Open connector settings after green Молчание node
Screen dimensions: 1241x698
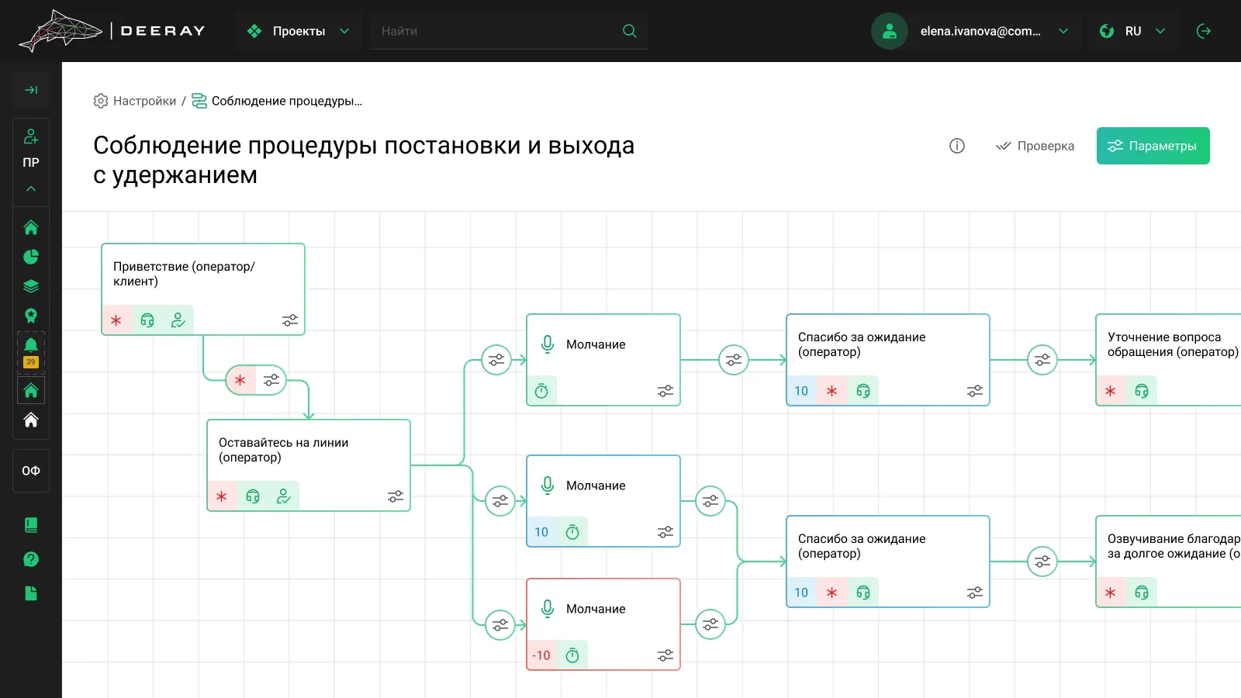tap(734, 360)
